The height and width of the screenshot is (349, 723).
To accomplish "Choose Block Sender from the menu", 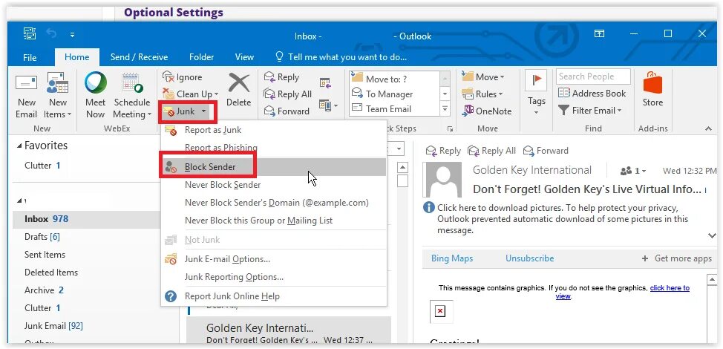I will tap(273, 167).
